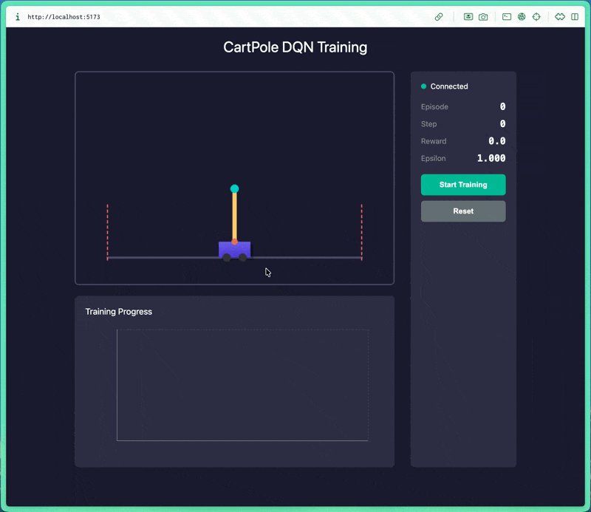Click inside the Training Progress chart
Viewport: 591px width, 512px height.
(x=242, y=384)
